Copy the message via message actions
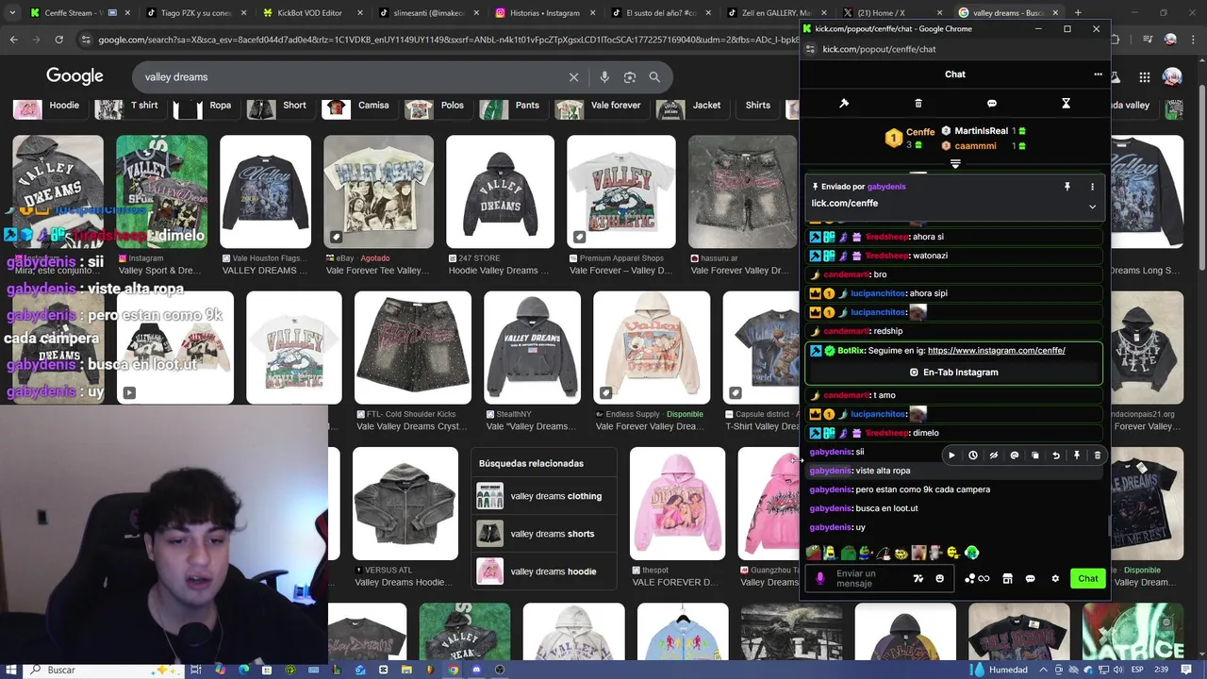 coord(1035,455)
